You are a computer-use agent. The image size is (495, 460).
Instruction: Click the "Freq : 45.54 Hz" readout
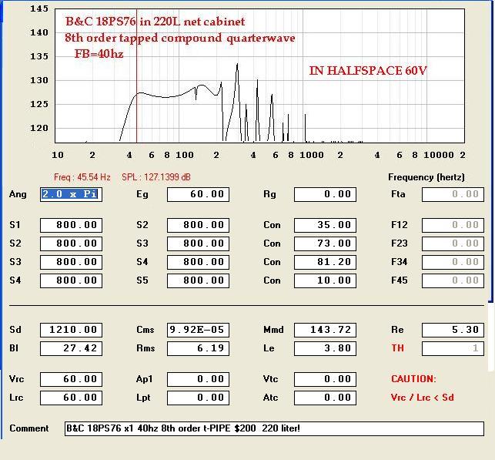[x=82, y=177]
